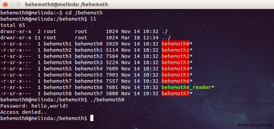274x129 pixels.
Task: Click the terminal cursor block at prompt
Action: (x=92, y=118)
